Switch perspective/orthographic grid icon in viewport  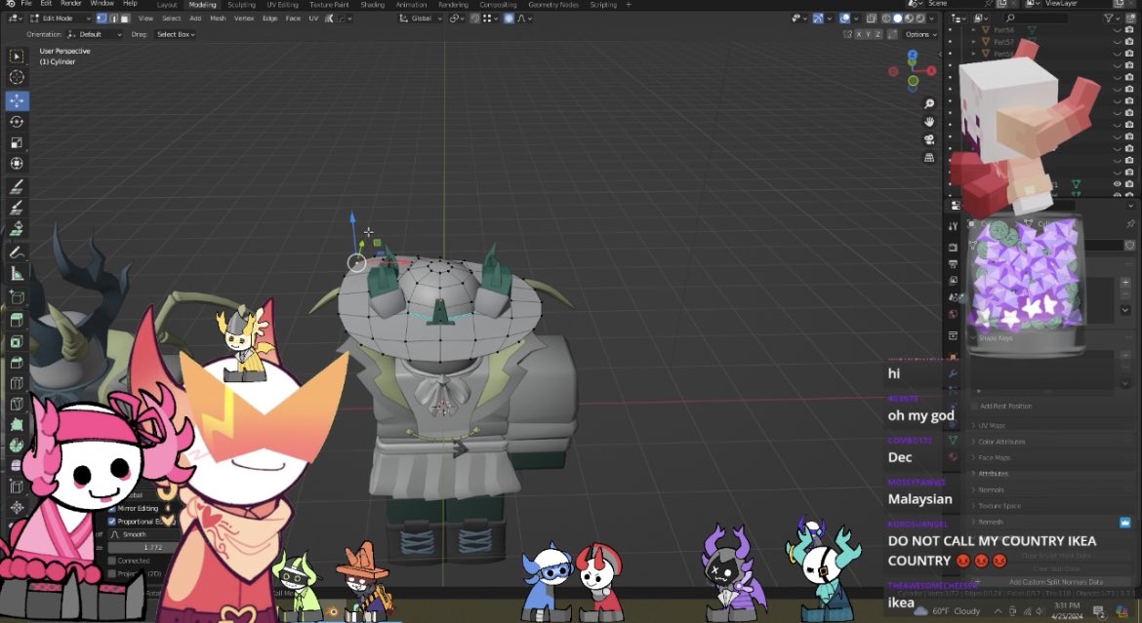click(929, 157)
